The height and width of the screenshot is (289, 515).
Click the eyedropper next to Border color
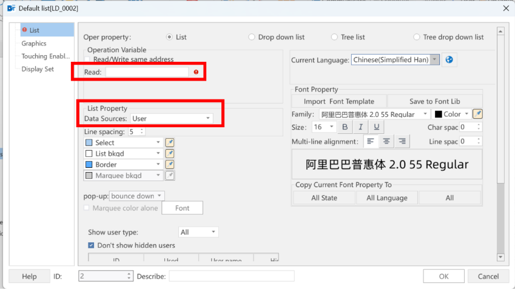169,164
